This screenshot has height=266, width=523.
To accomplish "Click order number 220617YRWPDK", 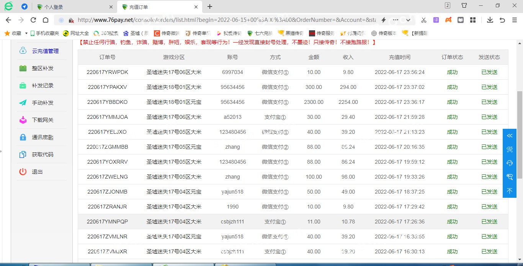I will click(x=107, y=72).
